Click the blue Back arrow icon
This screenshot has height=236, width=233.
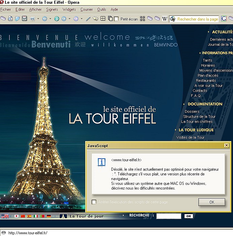click(44, 19)
